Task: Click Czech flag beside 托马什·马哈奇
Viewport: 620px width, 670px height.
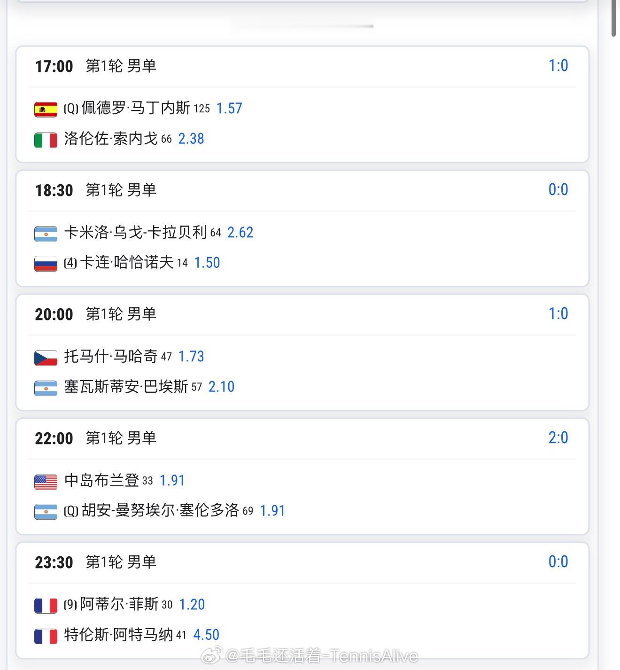Action: [46, 358]
